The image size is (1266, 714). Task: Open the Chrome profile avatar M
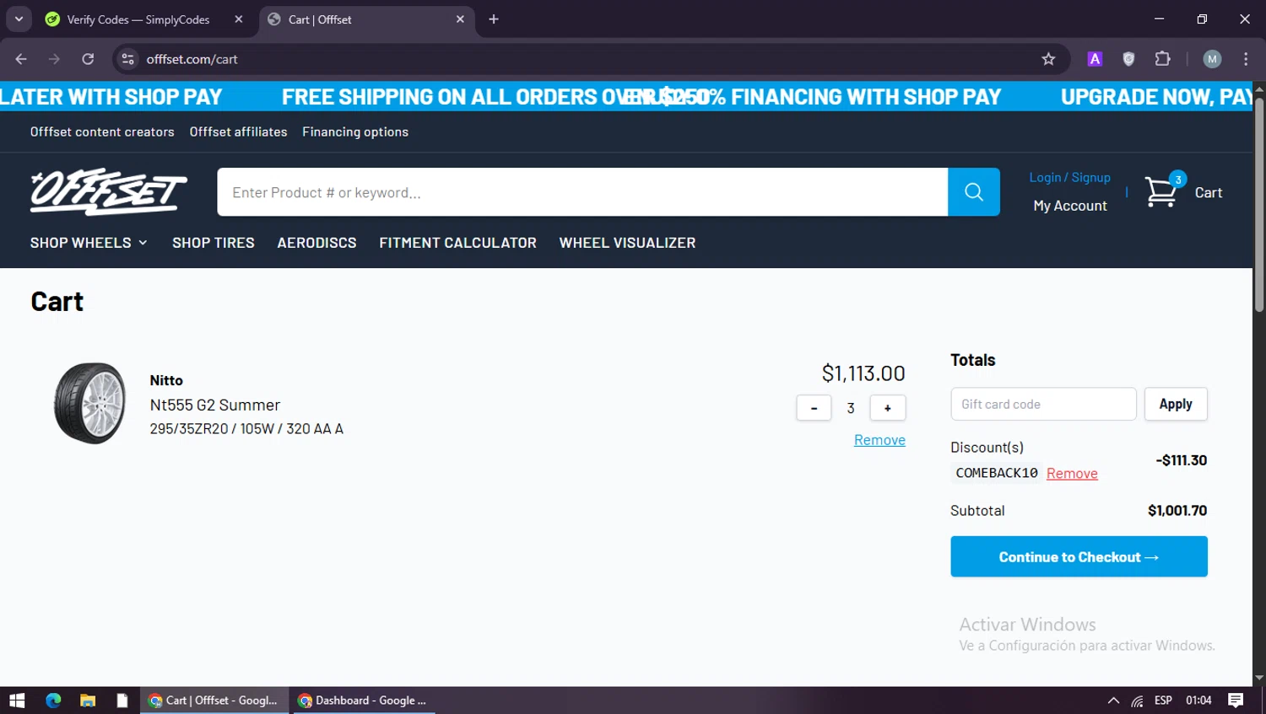tap(1212, 59)
